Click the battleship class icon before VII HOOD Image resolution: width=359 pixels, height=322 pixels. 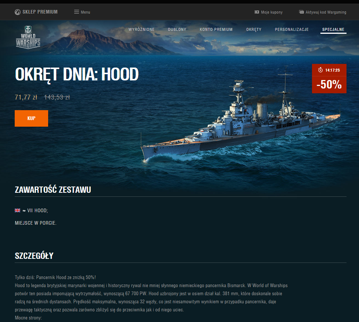[24, 211]
